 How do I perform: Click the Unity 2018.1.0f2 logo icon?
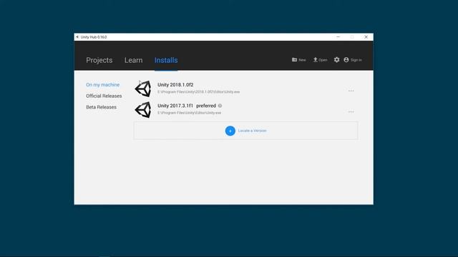(143, 89)
